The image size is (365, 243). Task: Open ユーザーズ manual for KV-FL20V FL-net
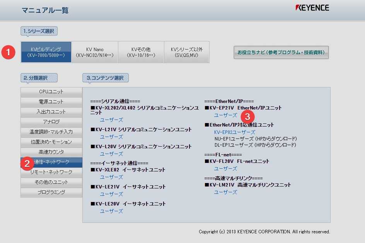point(225,169)
